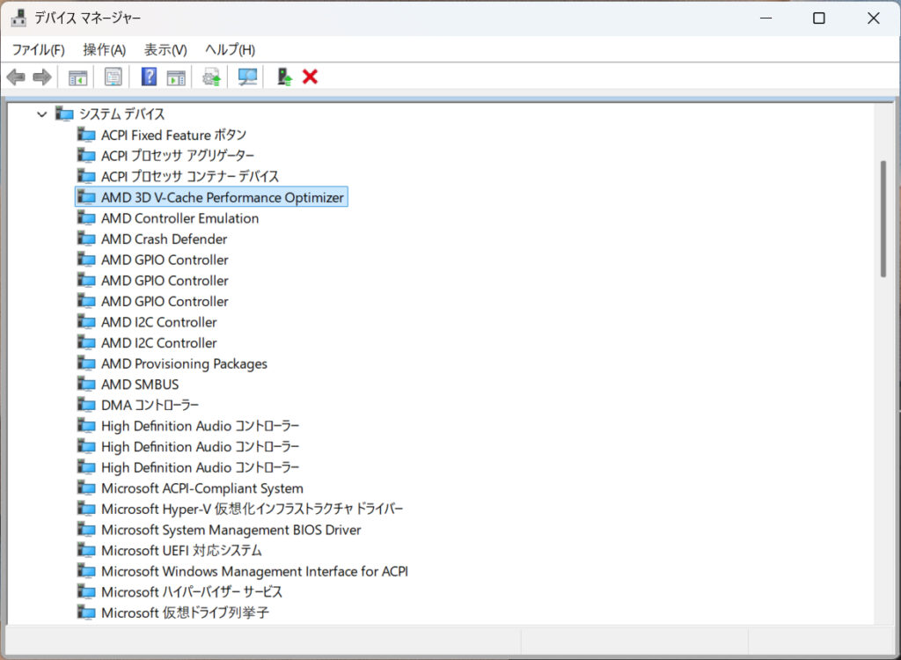Click the Back arrow toolbar icon
The width and height of the screenshot is (901, 660).
[x=16, y=77]
